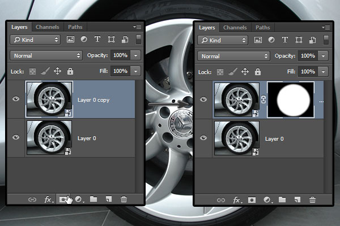Image resolution: width=340 pixels, height=226 pixels.
Task: Filter by type layers in left panel
Action: tap(97, 40)
